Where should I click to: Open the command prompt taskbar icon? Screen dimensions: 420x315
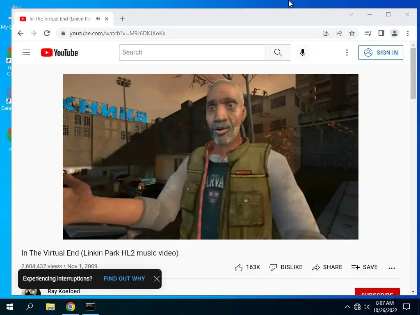click(x=90, y=307)
